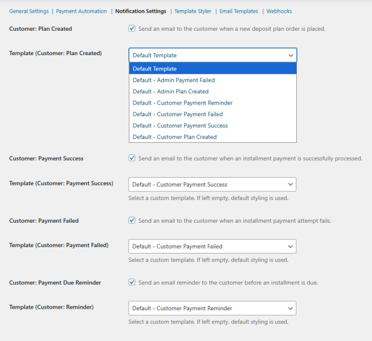The height and width of the screenshot is (341, 372).
Task: Click the Template (Customer: Reminder) label
Action: pos(51,307)
